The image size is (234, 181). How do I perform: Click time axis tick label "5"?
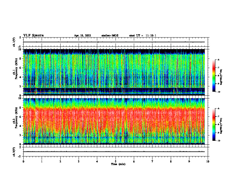(x=116, y=161)
